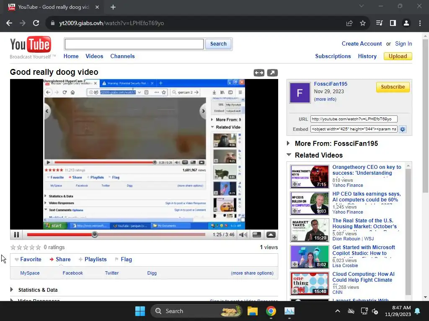Click in the YouTube search box
The width and height of the screenshot is (429, 321).
pos(134,44)
